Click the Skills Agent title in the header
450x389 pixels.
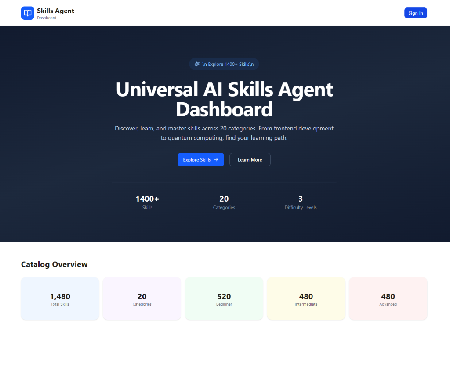tap(54, 10)
